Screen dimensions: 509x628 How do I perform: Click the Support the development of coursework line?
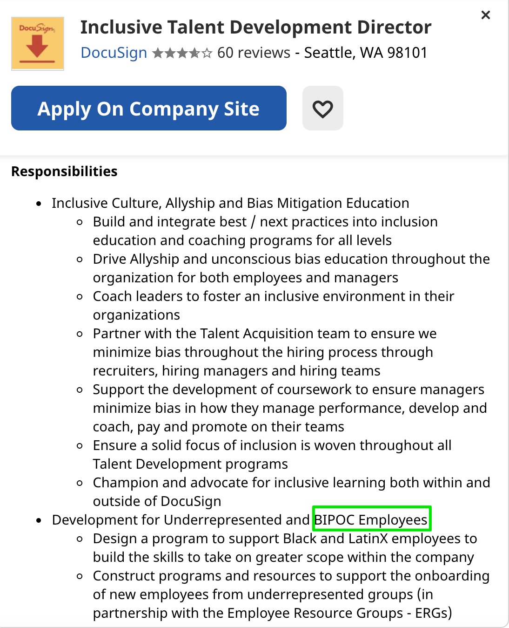click(x=288, y=389)
